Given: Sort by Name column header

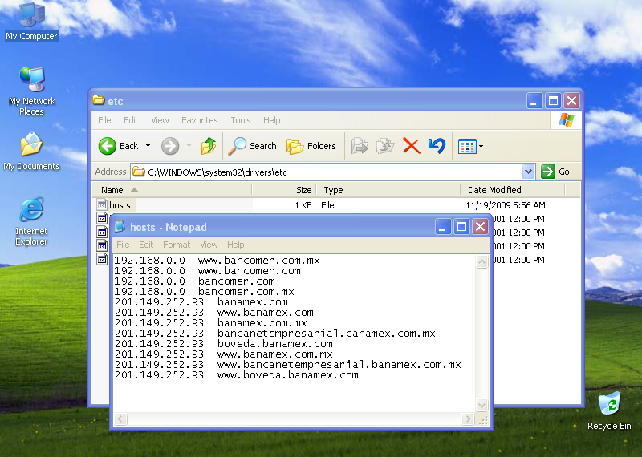Looking at the screenshot, I should [x=172, y=190].
